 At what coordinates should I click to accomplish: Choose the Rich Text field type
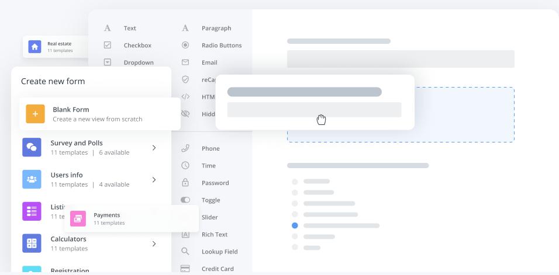point(214,234)
